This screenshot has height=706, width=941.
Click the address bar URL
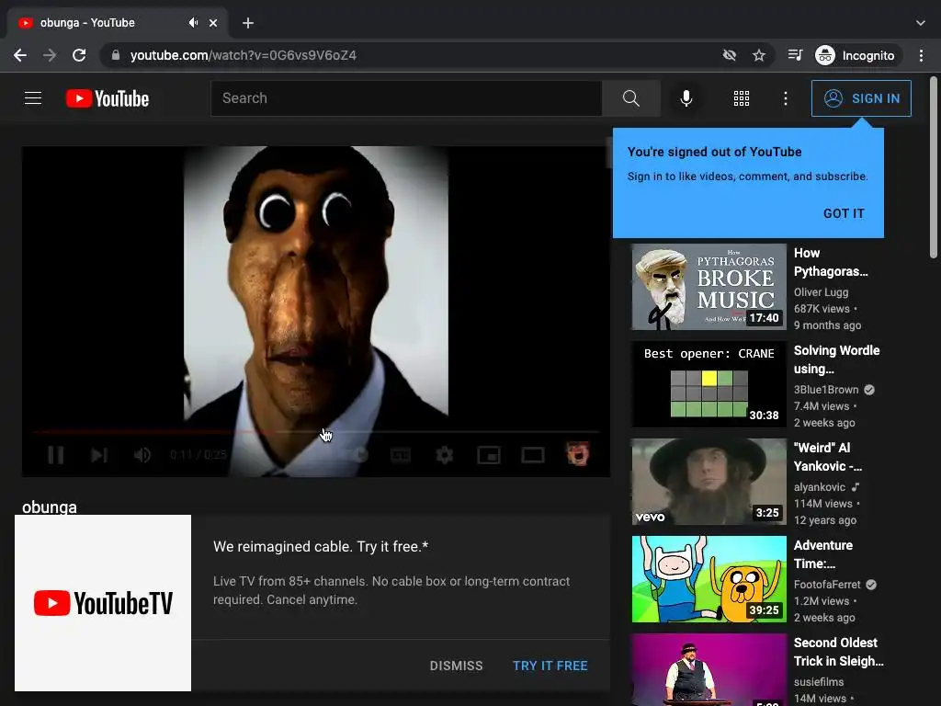tap(243, 55)
